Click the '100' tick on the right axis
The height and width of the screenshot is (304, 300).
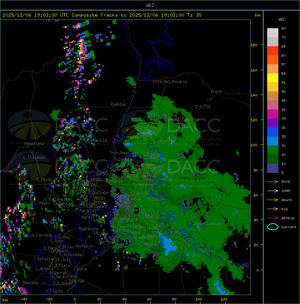254,145
